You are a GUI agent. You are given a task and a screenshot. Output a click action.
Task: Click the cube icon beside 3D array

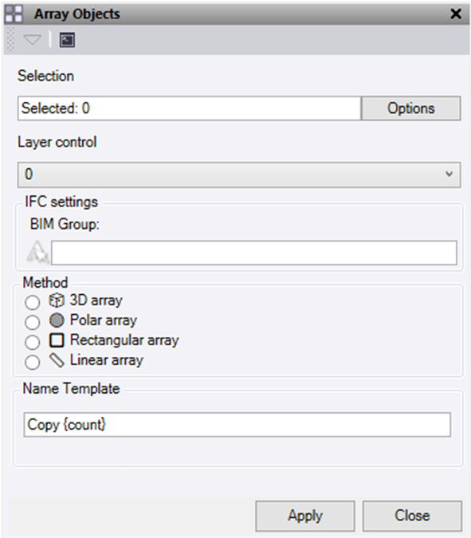pyautogui.click(x=57, y=300)
